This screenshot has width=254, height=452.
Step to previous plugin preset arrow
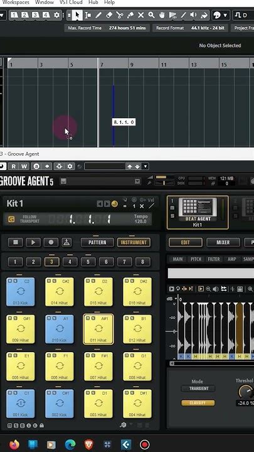coord(130,166)
